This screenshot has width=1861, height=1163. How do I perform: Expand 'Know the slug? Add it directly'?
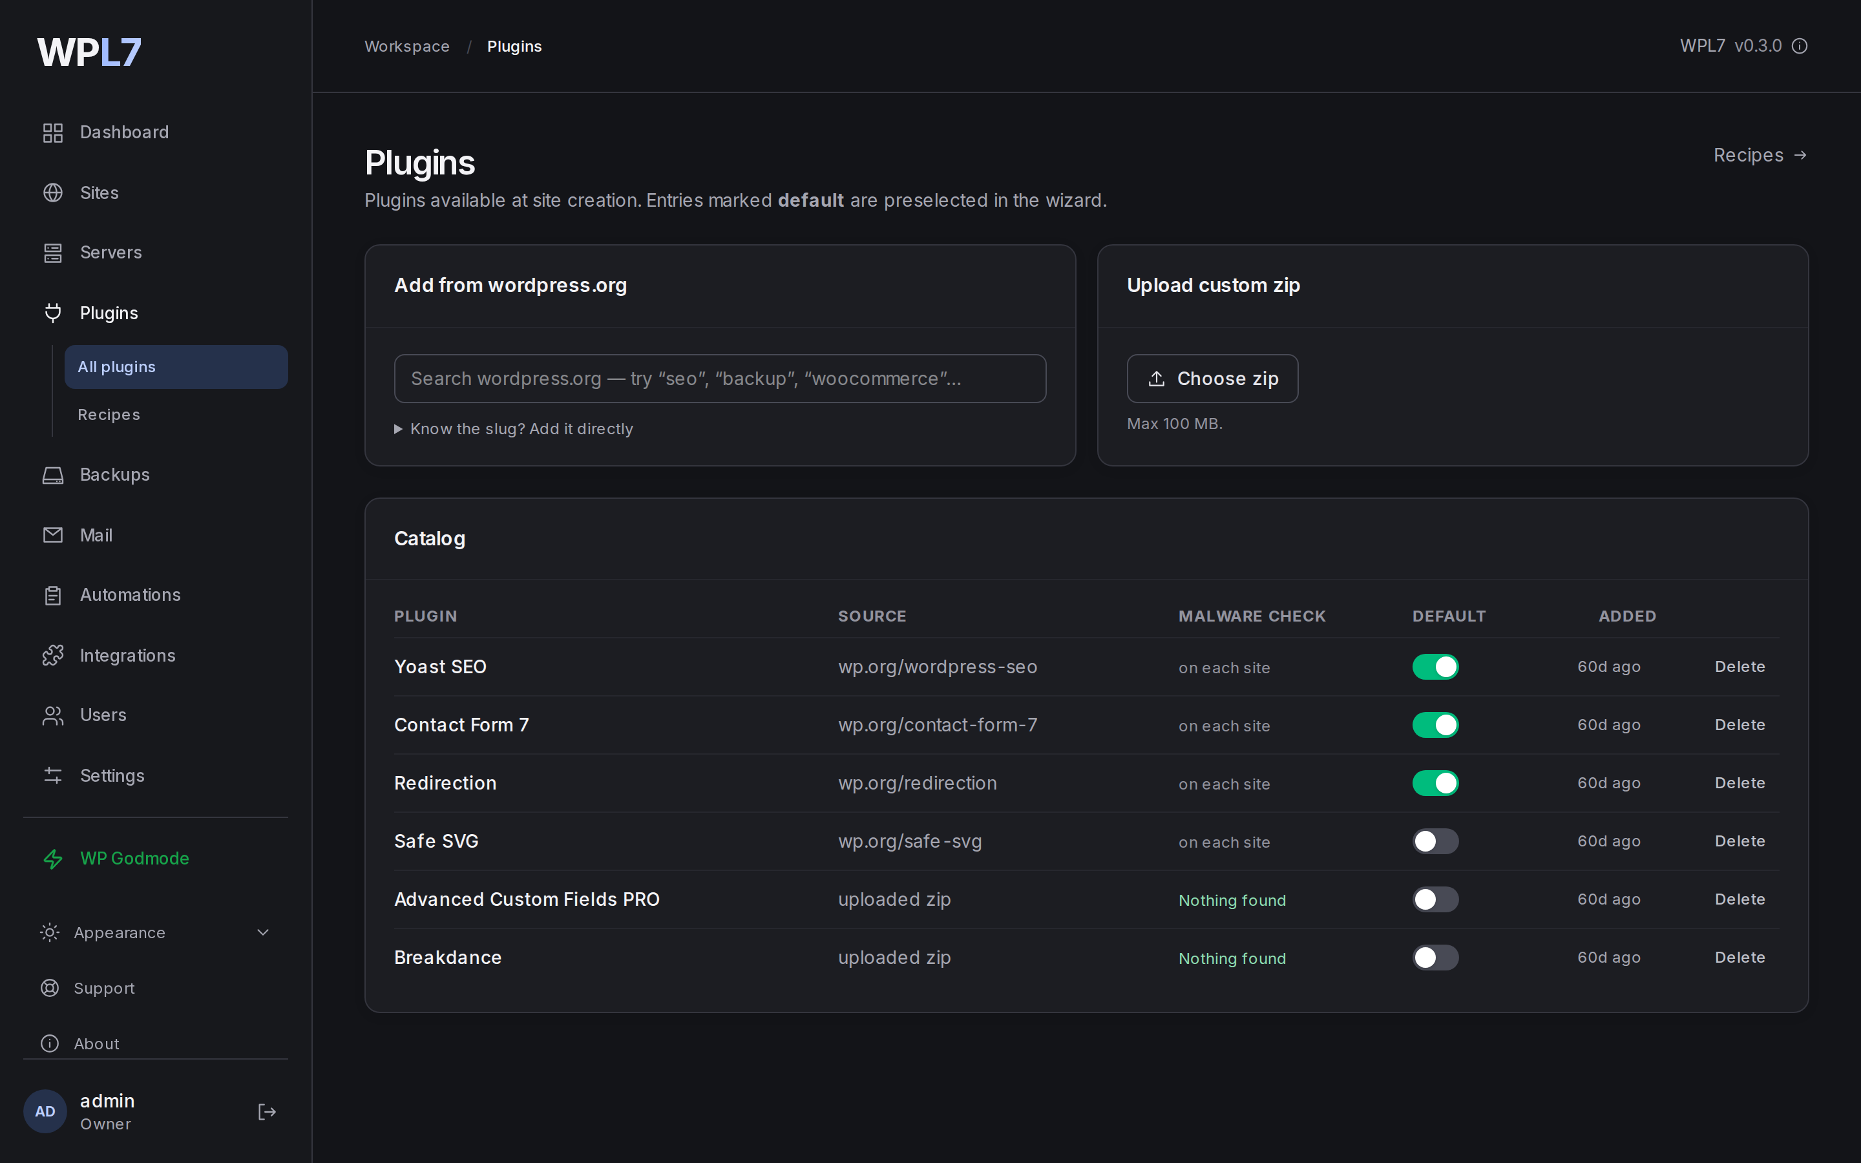click(x=514, y=428)
